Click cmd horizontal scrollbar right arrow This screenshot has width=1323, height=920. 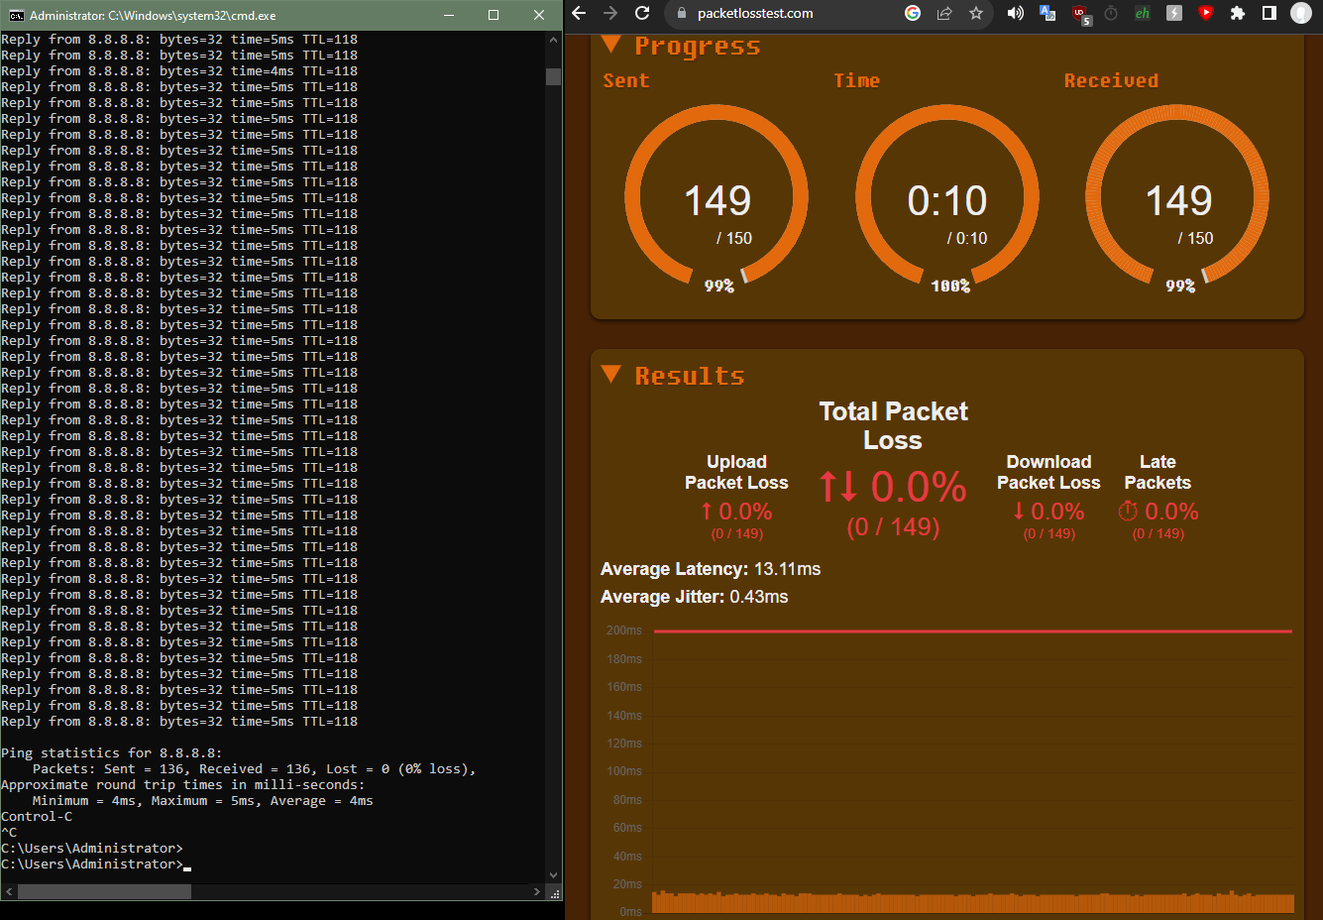pyautogui.click(x=537, y=891)
